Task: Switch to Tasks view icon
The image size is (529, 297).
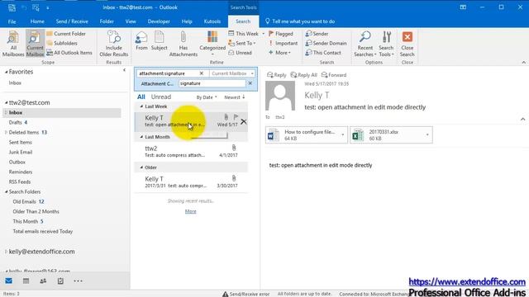Action: [60, 280]
